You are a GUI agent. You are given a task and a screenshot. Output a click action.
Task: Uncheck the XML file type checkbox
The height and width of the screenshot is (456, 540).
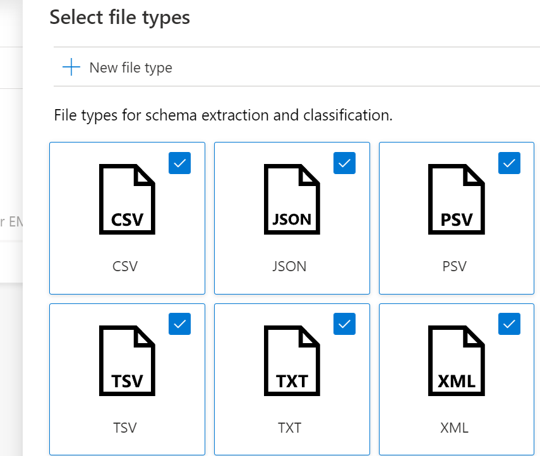509,324
